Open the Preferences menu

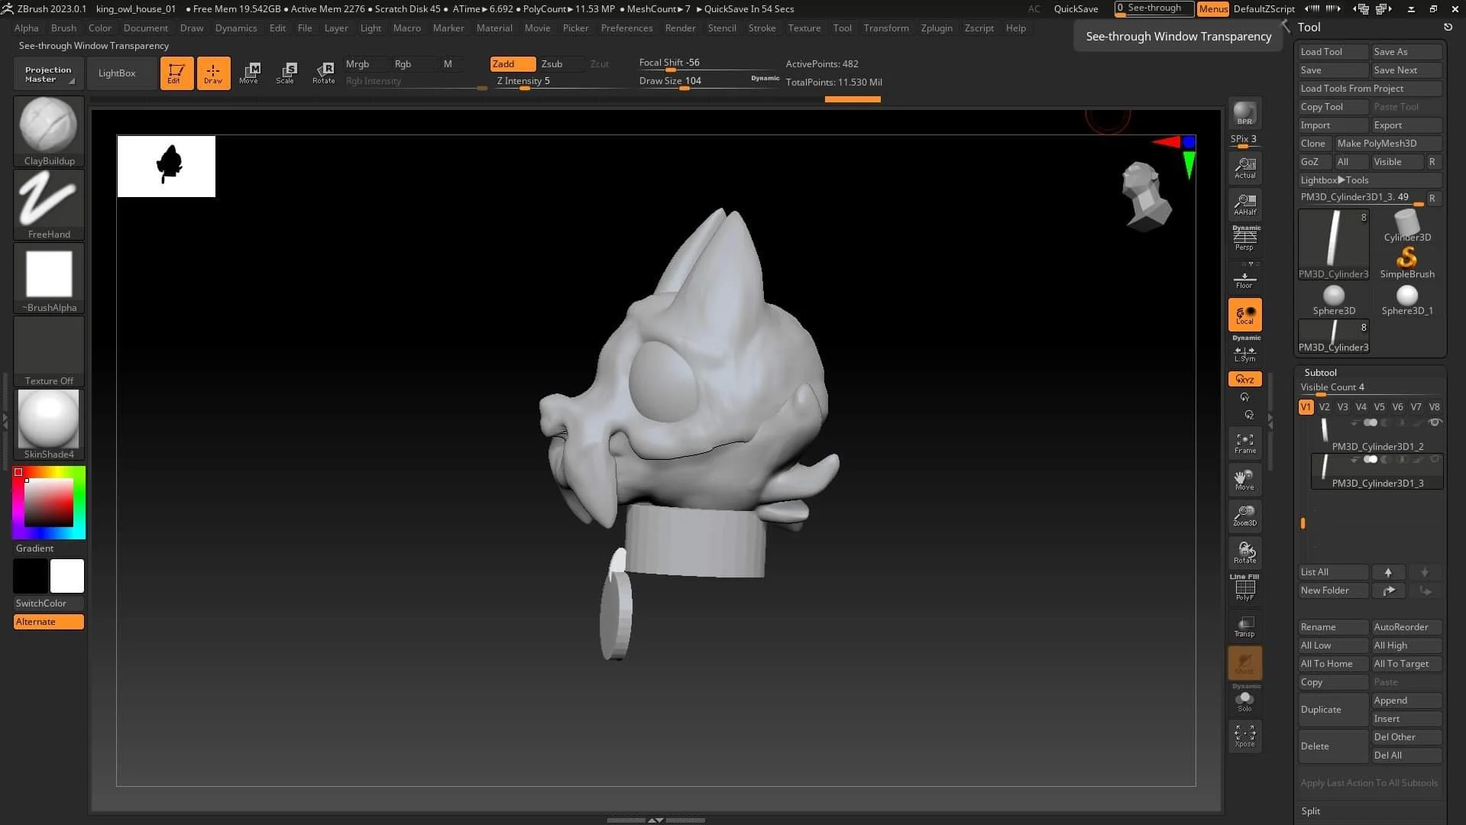tap(626, 28)
